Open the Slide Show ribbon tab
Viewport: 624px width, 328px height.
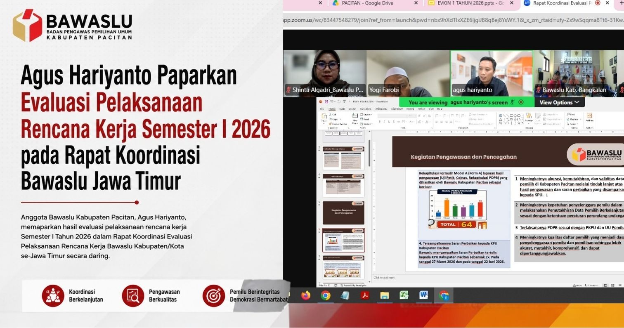coord(397,109)
